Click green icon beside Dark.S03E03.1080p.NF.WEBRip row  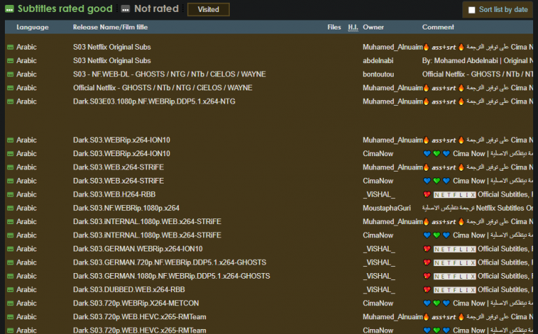coord(11,102)
